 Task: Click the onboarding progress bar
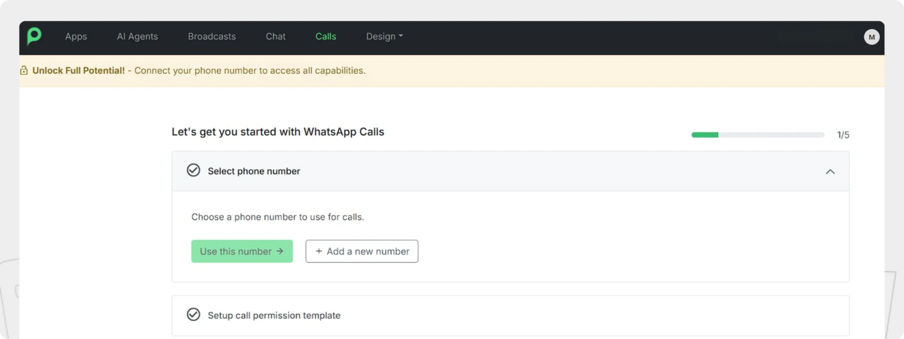coord(758,135)
